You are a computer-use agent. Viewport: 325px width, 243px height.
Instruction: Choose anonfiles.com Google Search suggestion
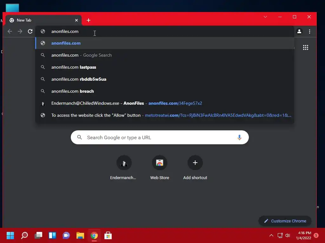click(x=165, y=55)
